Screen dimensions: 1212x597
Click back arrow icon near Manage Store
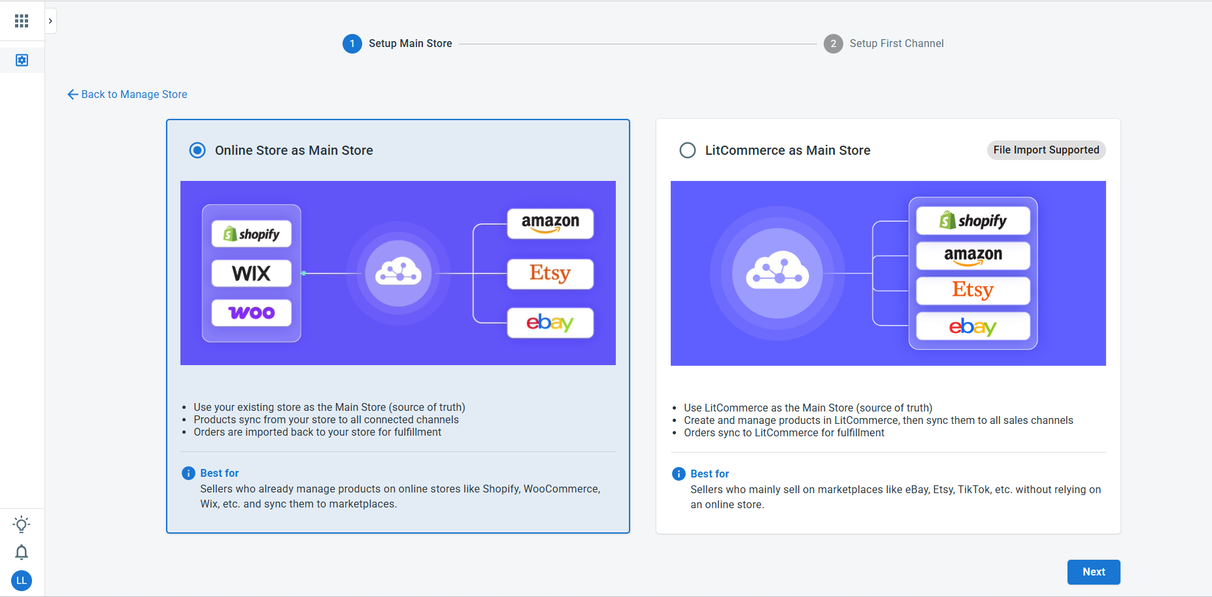(73, 94)
